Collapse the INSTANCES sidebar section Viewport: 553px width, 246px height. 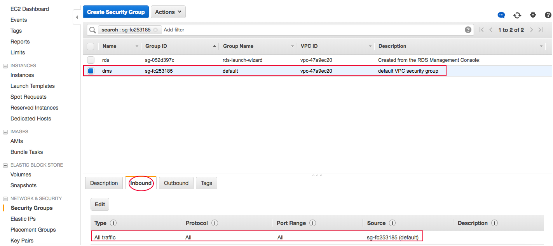coord(5,65)
